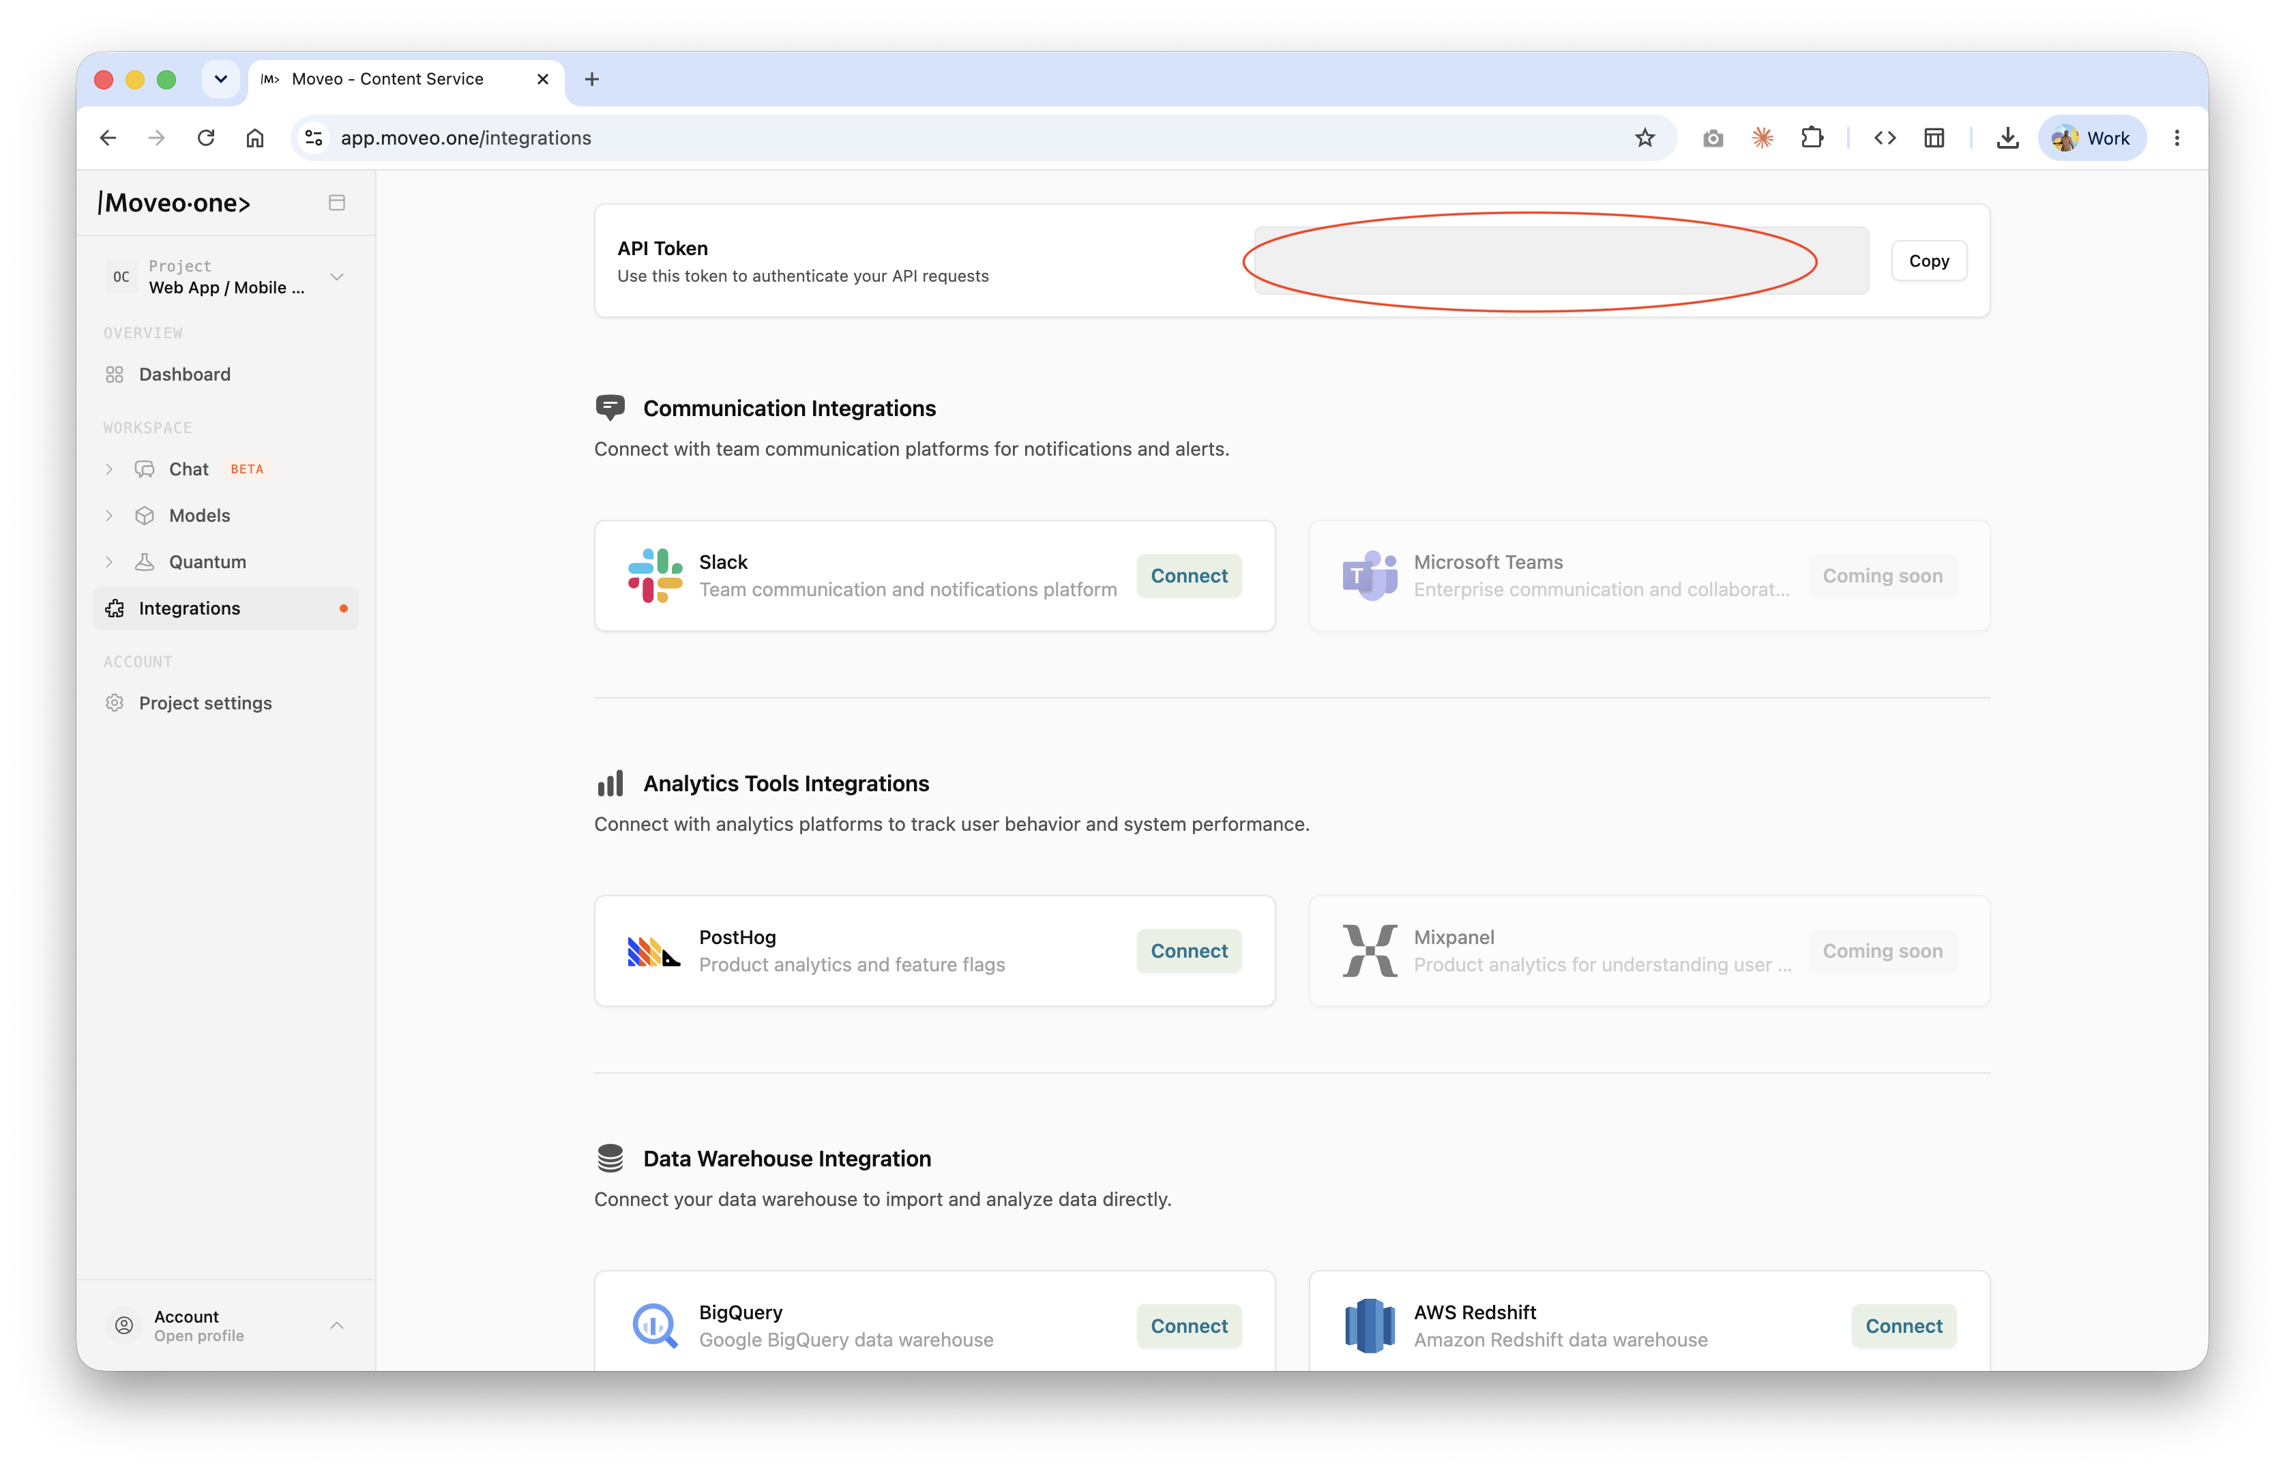Screen dimensions: 2285x1472
Task: Go to the browser home page
Action: 255,138
